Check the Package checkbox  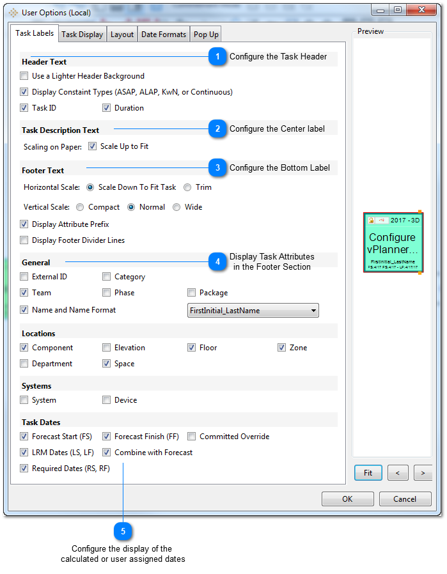tap(191, 293)
